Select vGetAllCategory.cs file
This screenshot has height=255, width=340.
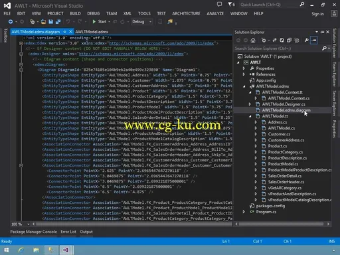pos(285,188)
